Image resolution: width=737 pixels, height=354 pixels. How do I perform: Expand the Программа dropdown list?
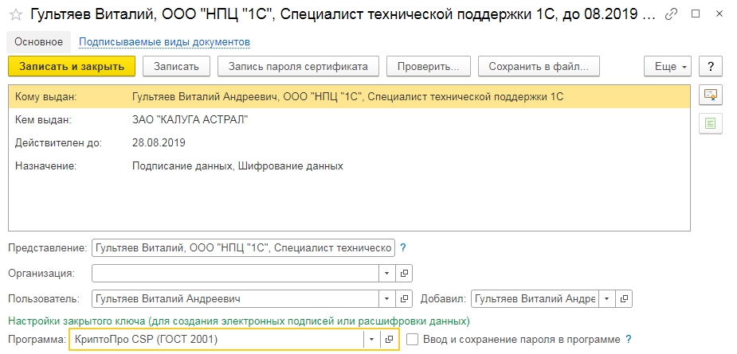click(x=372, y=340)
